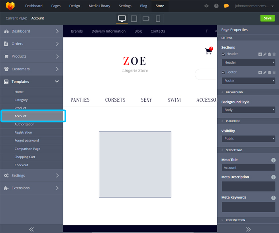Add a new Header section
Viewport: 279px width, 233px height.
[260, 54]
